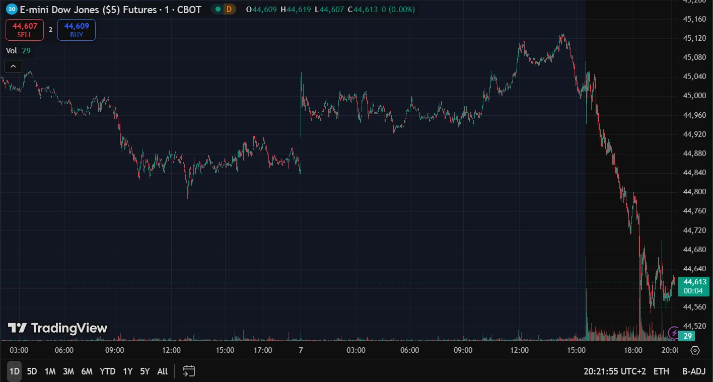
Task: Open chart settings hexagon gear icon
Action: point(695,350)
